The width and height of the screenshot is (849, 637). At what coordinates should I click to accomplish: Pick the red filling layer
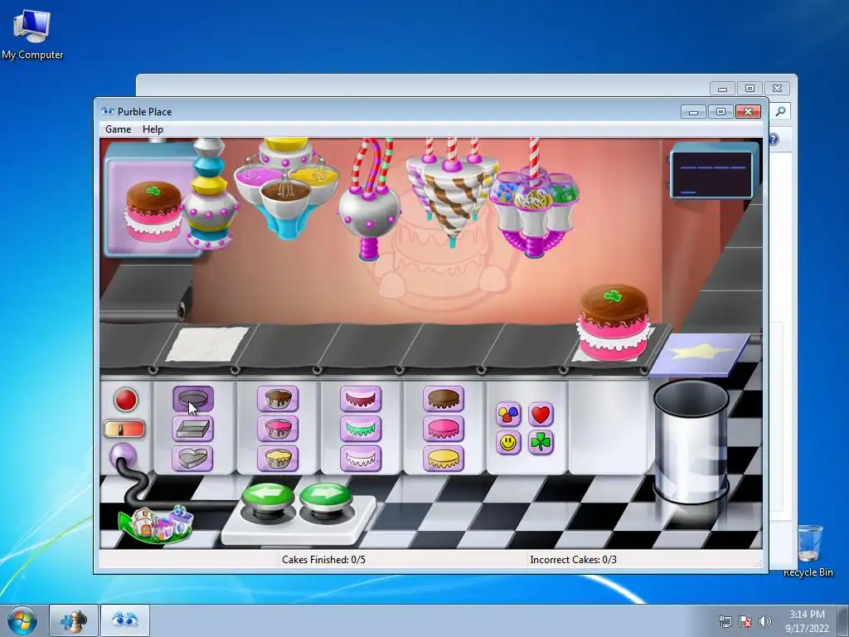click(x=361, y=399)
